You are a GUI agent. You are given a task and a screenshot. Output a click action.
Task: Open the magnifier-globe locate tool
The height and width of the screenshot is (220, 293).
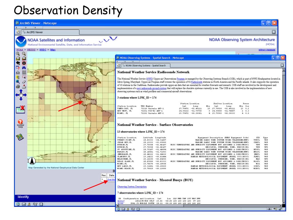[x=18, y=82]
